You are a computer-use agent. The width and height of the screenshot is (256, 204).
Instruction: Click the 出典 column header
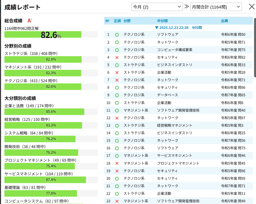[x=224, y=21]
